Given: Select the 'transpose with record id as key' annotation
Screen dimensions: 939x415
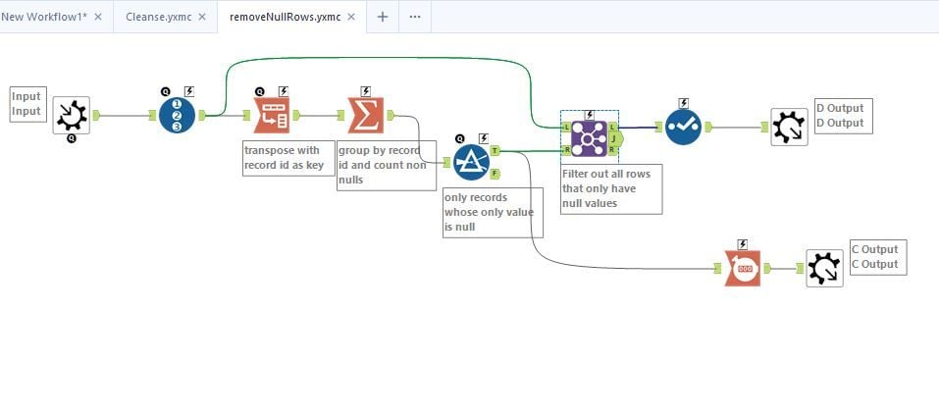Looking at the screenshot, I should click(x=288, y=158).
